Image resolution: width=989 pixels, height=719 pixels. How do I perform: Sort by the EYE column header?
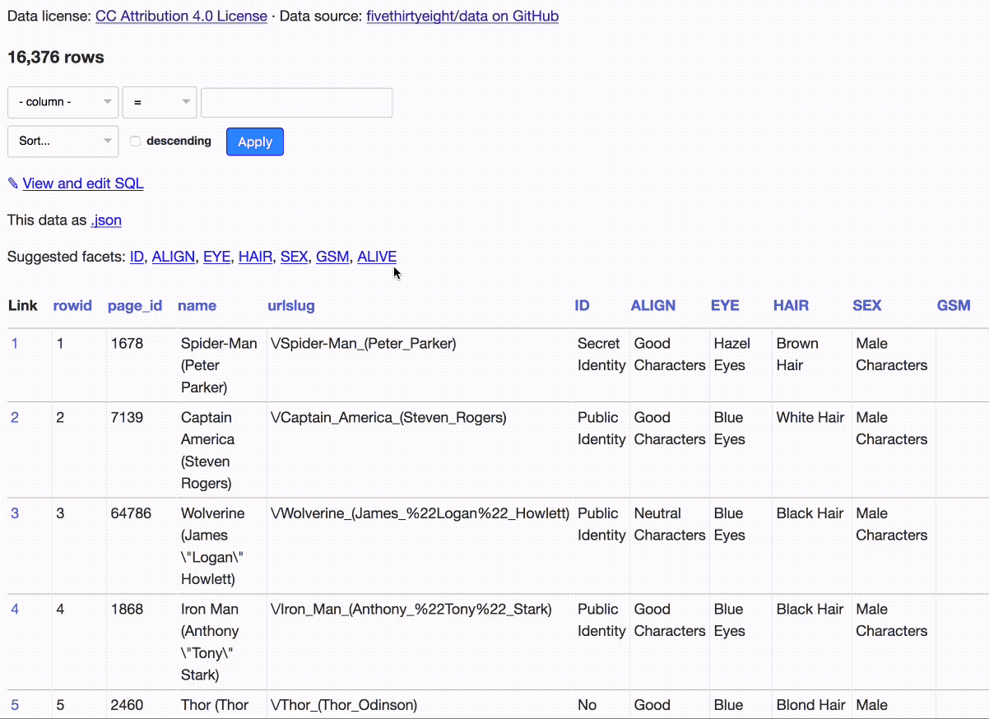[x=725, y=305]
